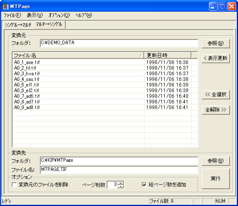The height and width of the screenshot is (206, 238).
Task: Click the MTPAGE.TIF file name field
Action: coord(119,170)
